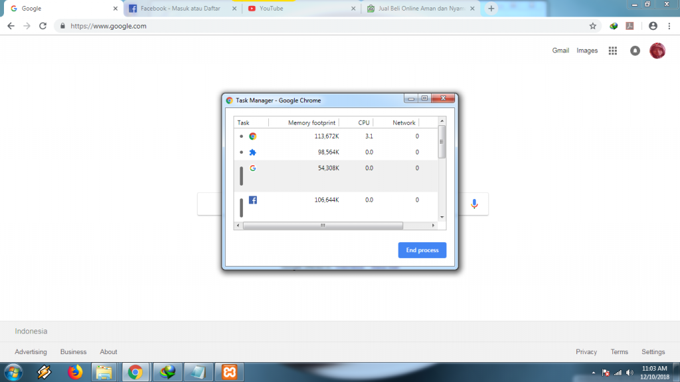Open the Terms footer link
This screenshot has width=680, height=382.
[620, 351]
